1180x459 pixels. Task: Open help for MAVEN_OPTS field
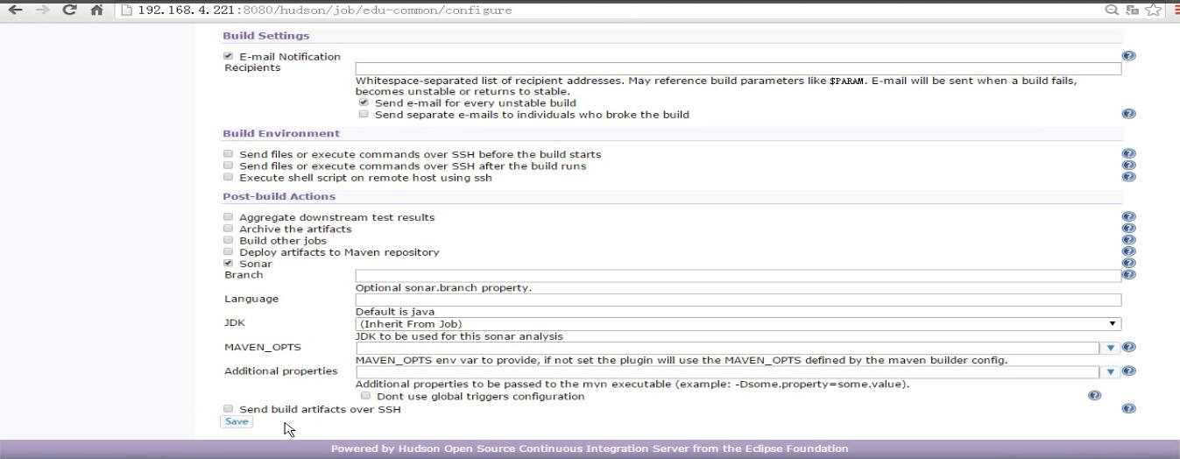coord(1128,347)
